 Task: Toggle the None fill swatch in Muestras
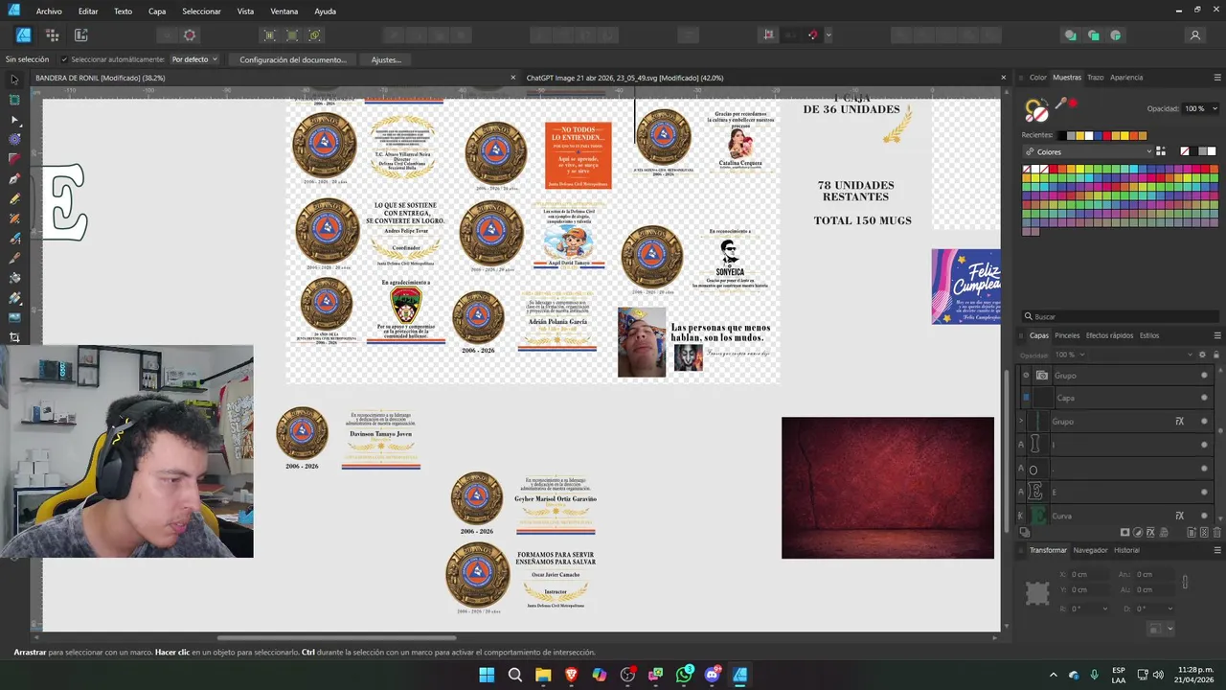click(1184, 151)
